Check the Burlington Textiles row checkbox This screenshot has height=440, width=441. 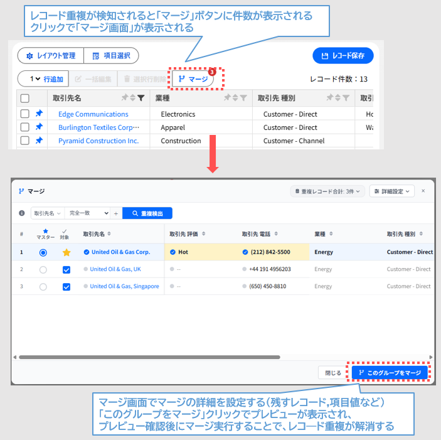[25, 127]
